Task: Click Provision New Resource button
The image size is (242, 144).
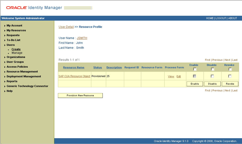Action: (x=80, y=95)
